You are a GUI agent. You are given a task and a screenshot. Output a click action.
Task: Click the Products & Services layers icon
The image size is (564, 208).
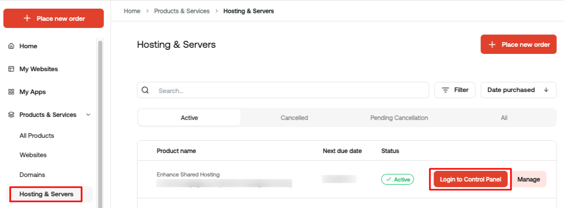(11, 115)
